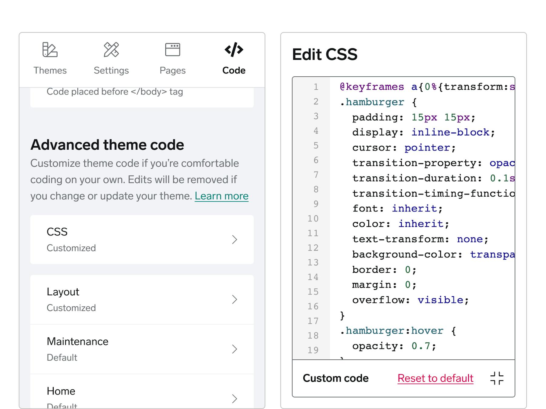
Task: Switch to the Settings tab label
Action: [x=111, y=70]
